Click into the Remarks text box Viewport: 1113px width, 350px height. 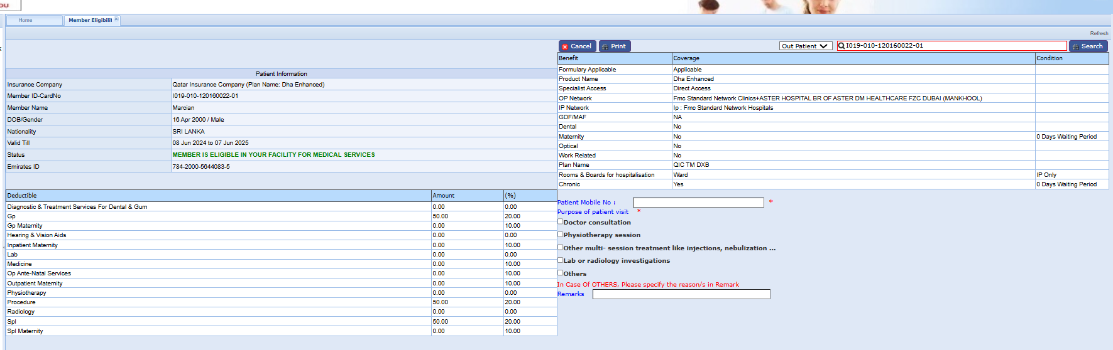681,294
